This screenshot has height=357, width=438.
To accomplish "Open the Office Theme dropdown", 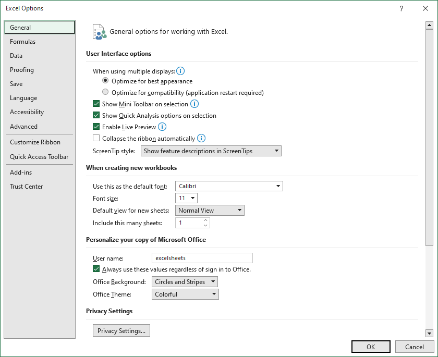I will click(185, 294).
